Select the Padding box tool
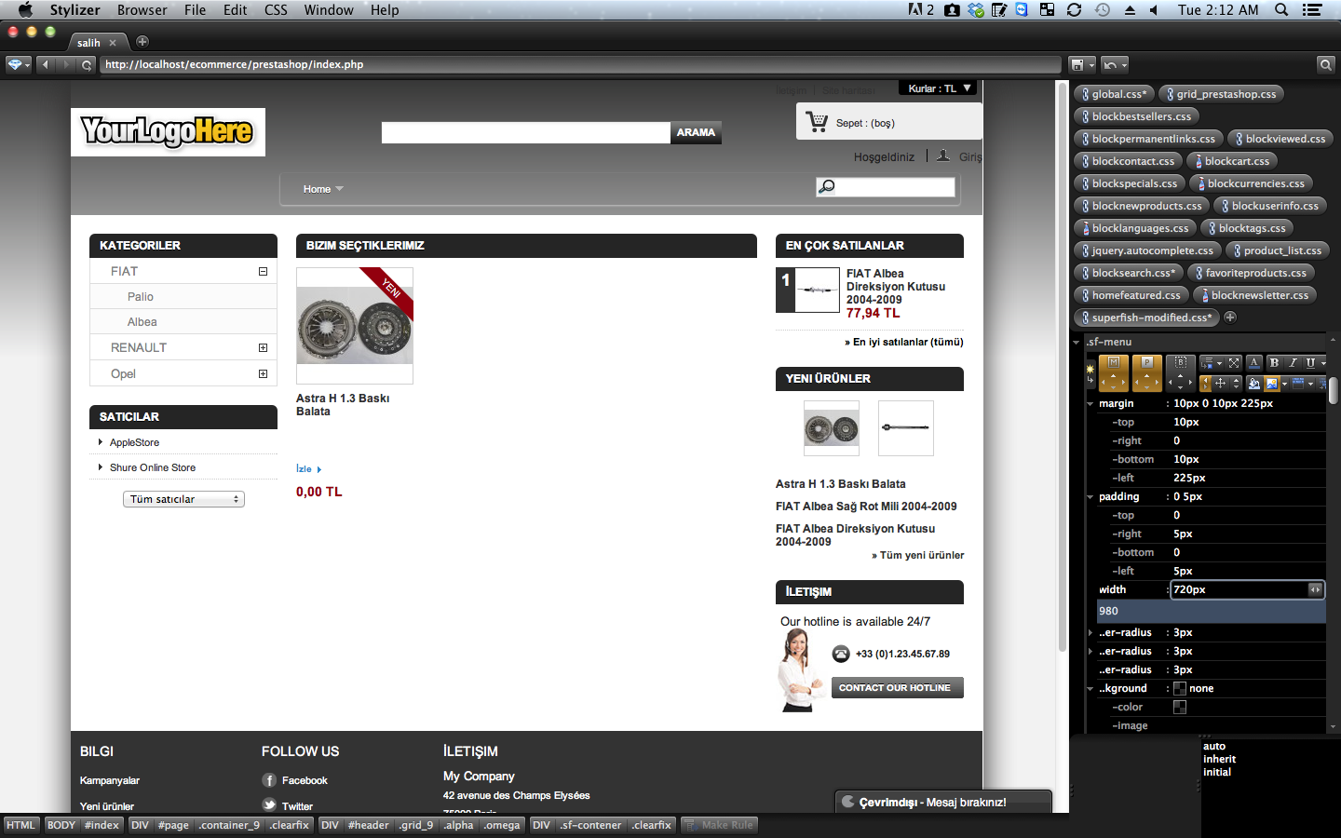The width and height of the screenshot is (1341, 838). point(1147,373)
